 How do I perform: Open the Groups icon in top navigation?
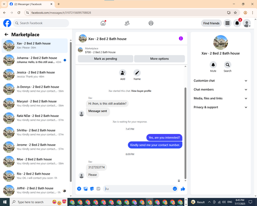[x=151, y=23]
